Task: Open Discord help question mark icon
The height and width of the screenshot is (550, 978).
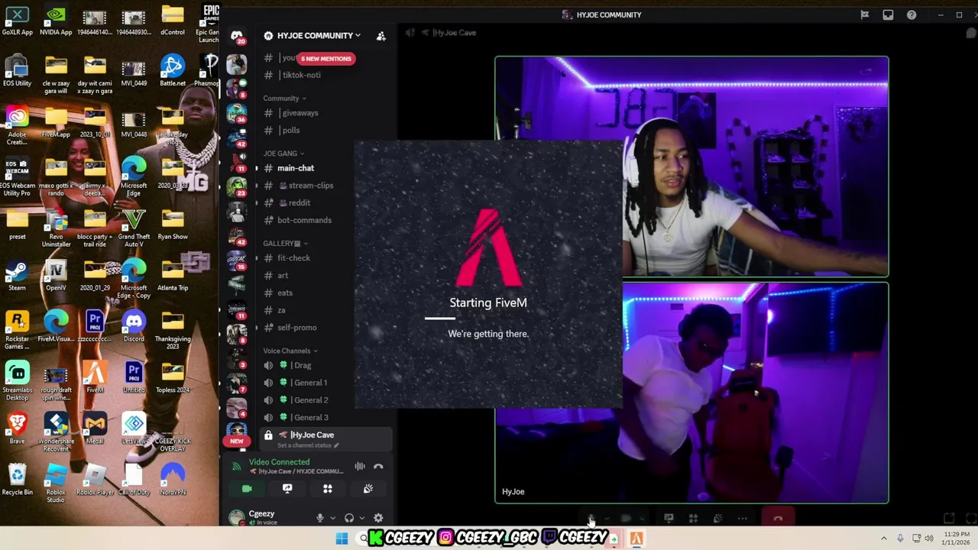Action: 912,15
